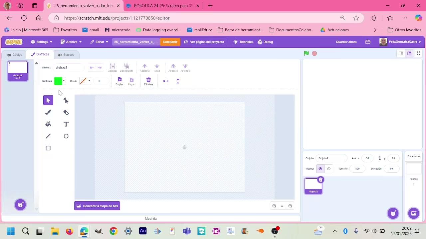Open the Mochila backpack bar

click(x=151, y=218)
